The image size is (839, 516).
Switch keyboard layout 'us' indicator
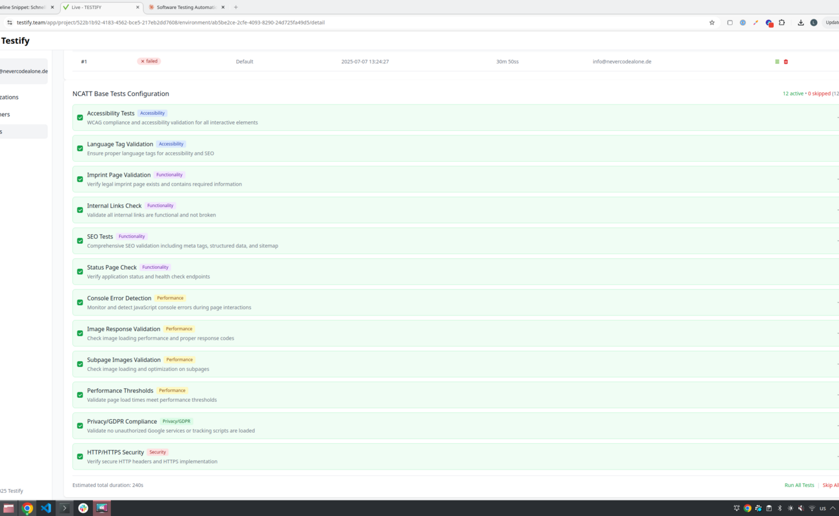coord(823,508)
